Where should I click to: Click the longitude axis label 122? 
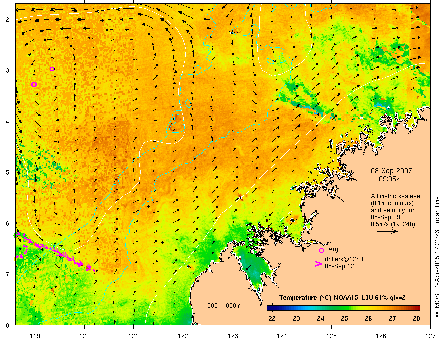183,336
